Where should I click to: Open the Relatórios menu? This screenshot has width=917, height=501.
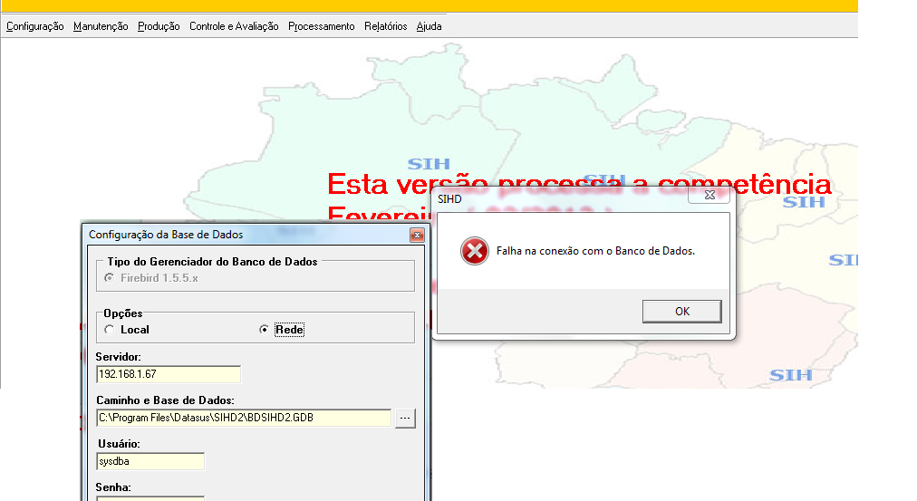(385, 26)
